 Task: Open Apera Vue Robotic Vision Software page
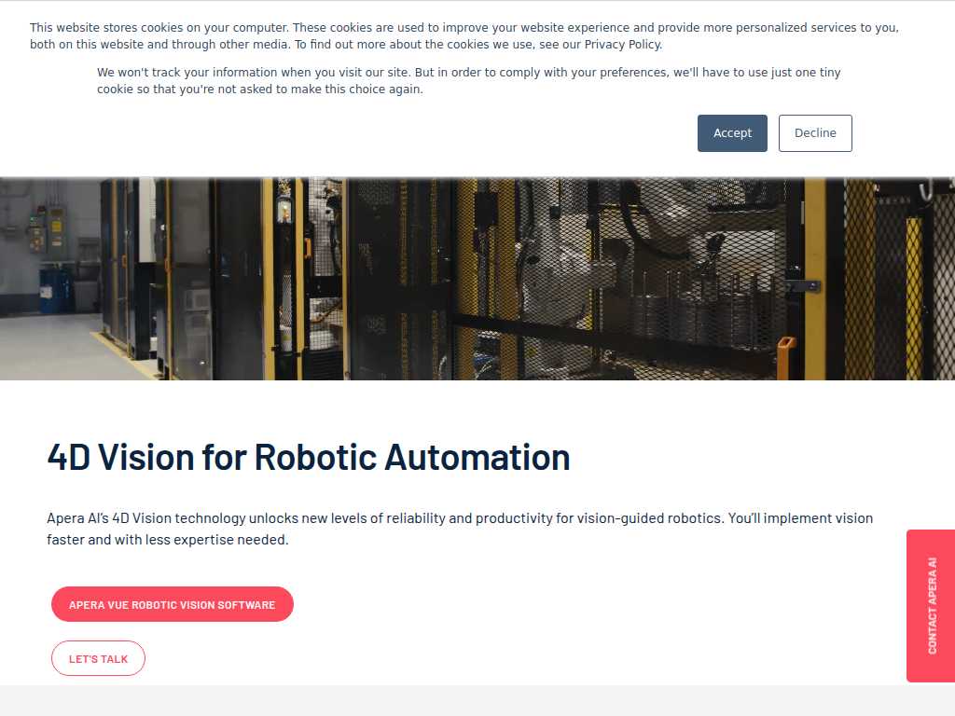173,604
